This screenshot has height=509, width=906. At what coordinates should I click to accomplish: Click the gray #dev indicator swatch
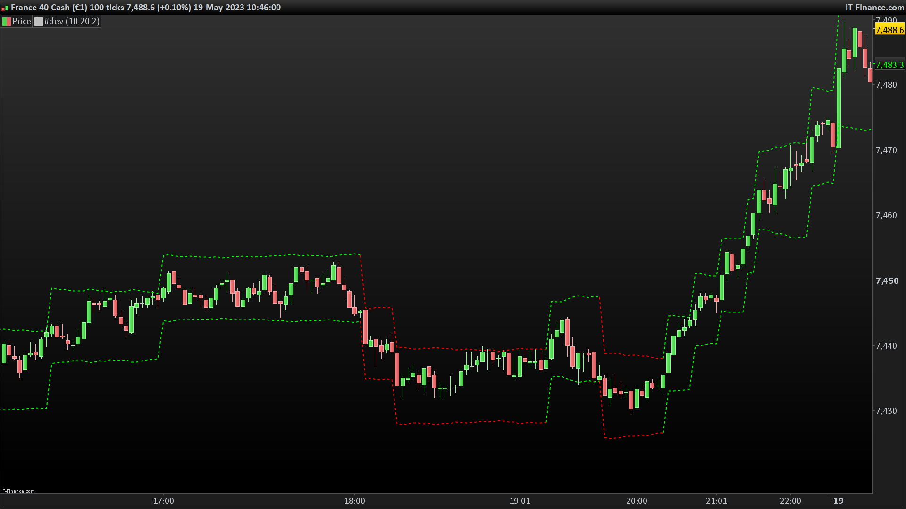tap(39, 21)
